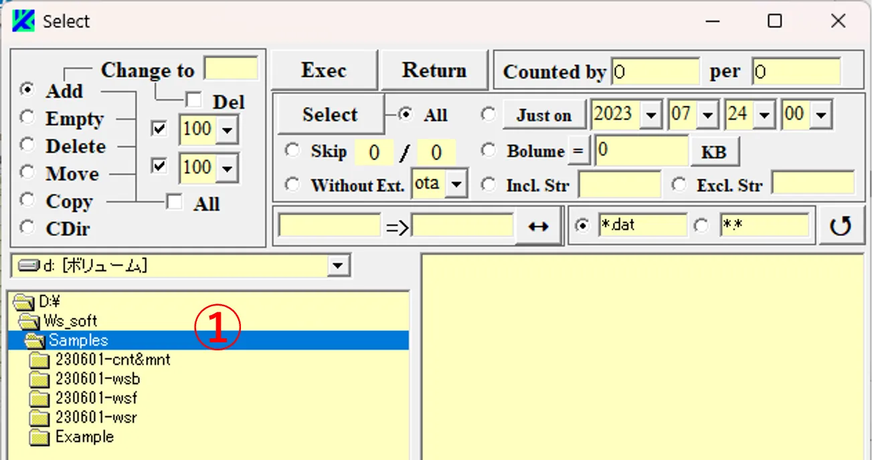Open the d: drive selector dropdown

click(x=338, y=266)
